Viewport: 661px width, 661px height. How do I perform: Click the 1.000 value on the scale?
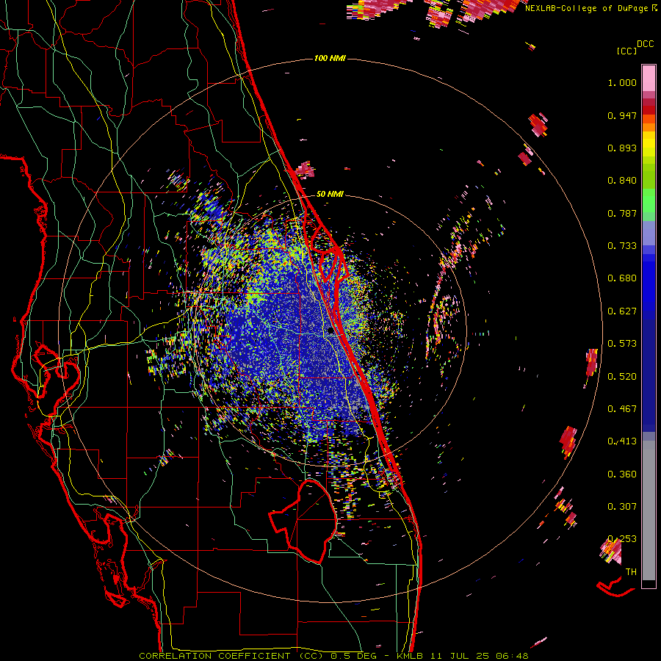pos(622,82)
